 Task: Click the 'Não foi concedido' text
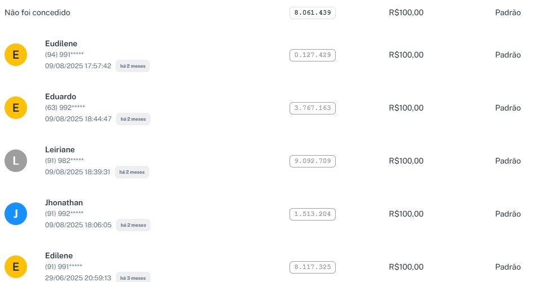tap(38, 12)
